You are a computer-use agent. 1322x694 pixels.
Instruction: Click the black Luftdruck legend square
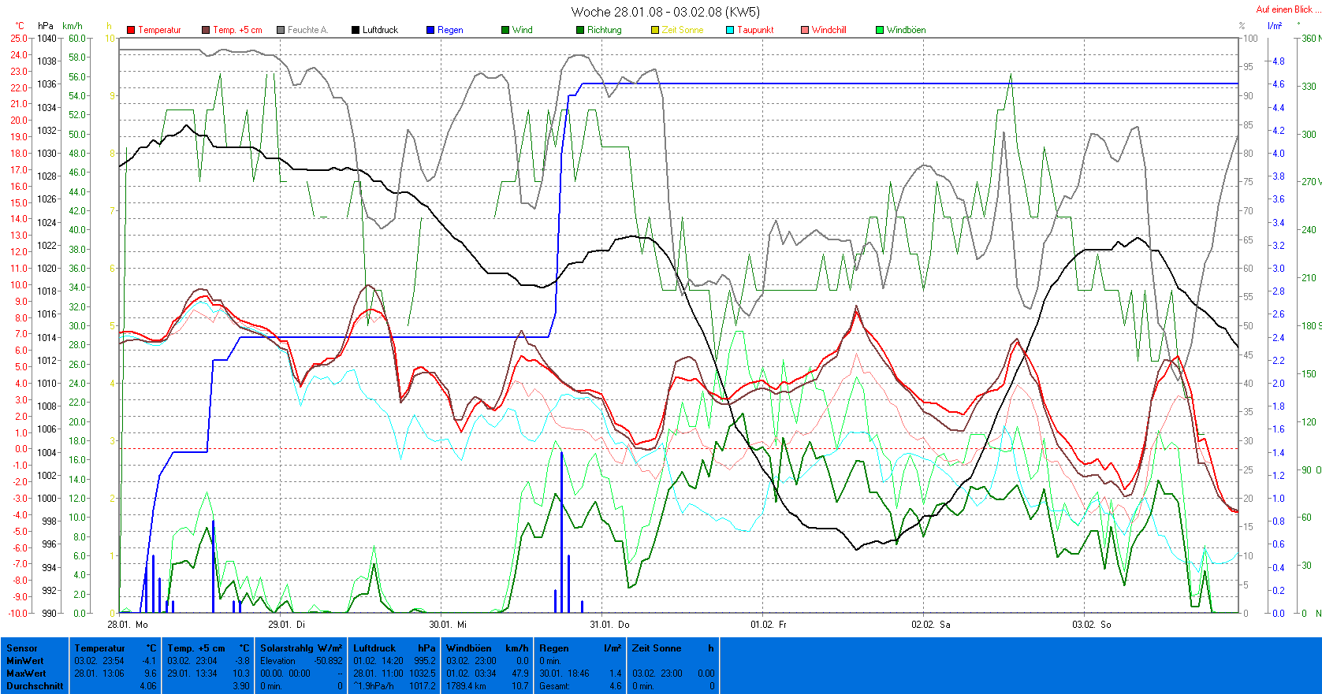point(356,30)
